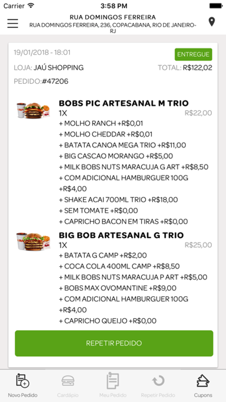Tap the TOTAL R$122,02 amount
Image resolution: width=226 pixels, height=402 pixels.
pyautogui.click(x=184, y=67)
